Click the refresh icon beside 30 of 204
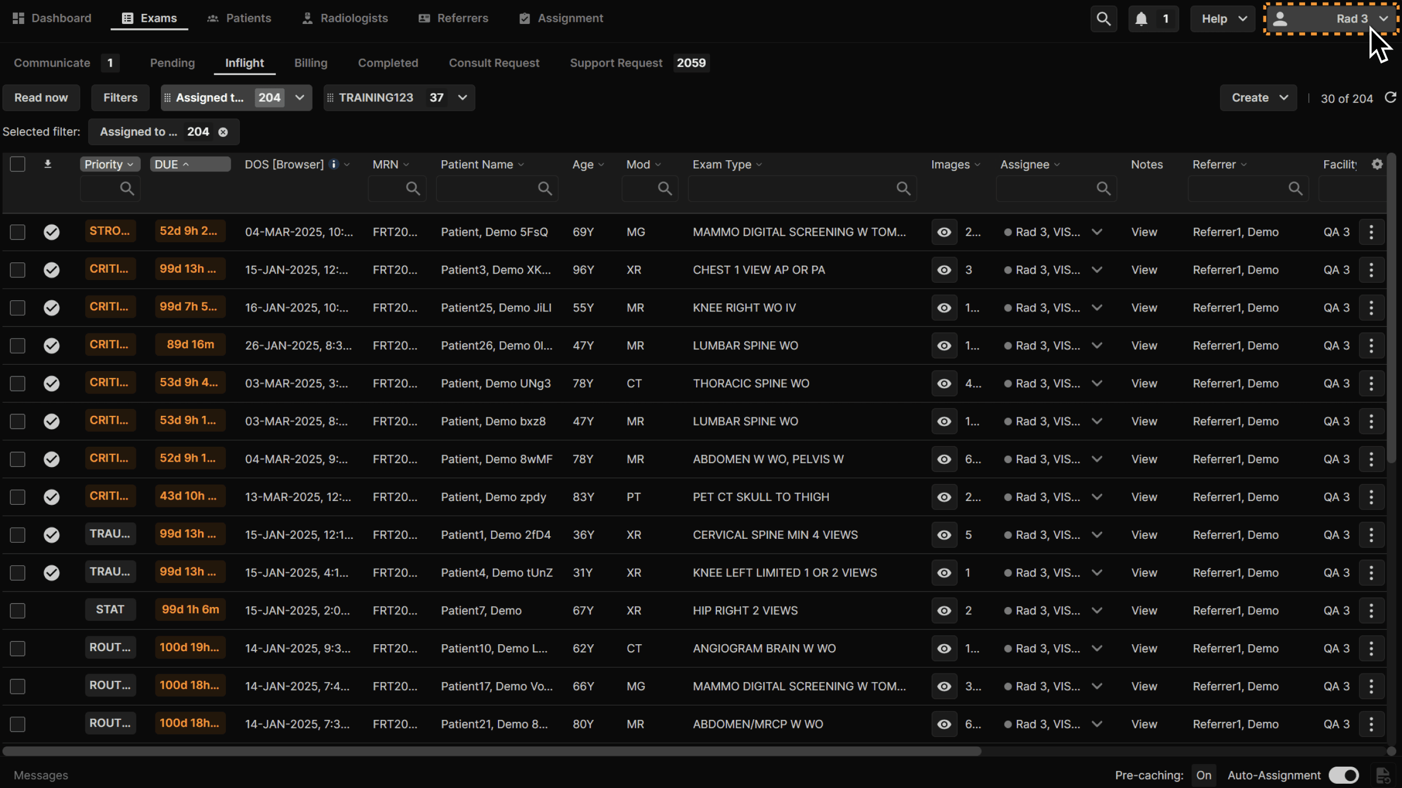1402x788 pixels. coord(1390,98)
